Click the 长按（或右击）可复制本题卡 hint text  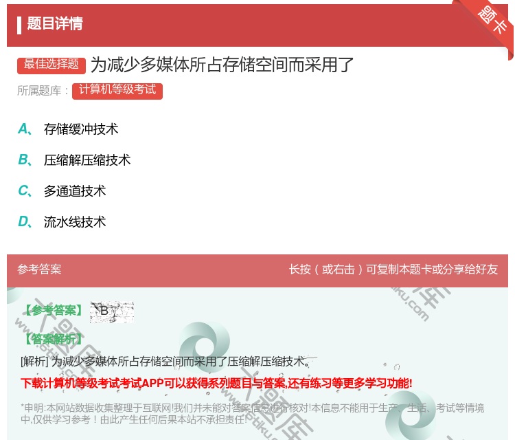pos(393,269)
